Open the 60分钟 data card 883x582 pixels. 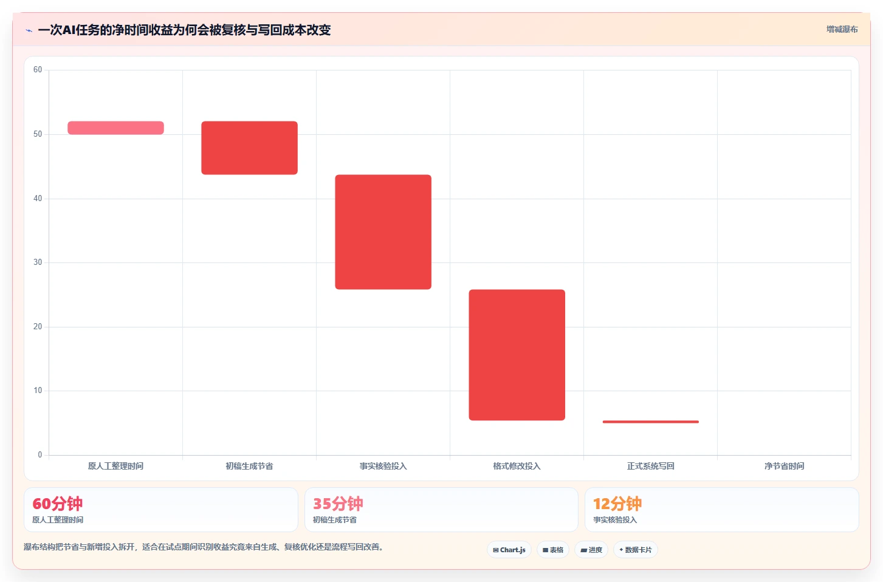[x=161, y=510]
